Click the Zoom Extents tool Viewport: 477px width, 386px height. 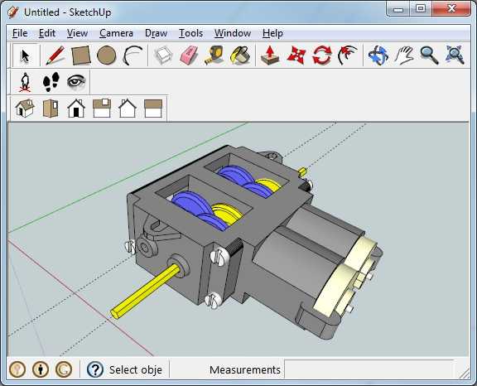(455, 55)
